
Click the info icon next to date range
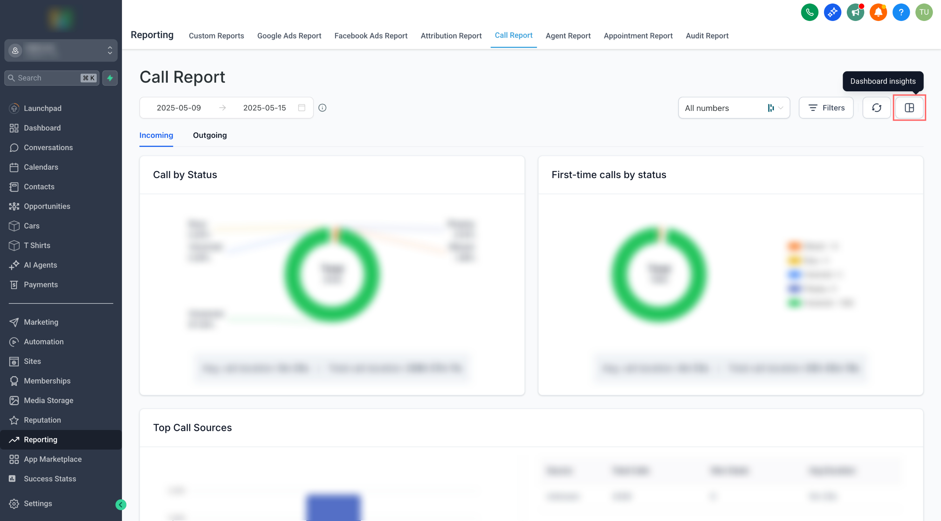tap(322, 108)
